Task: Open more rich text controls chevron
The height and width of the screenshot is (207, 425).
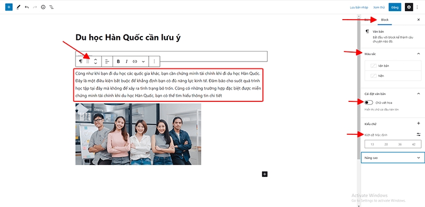Action: tap(143, 62)
